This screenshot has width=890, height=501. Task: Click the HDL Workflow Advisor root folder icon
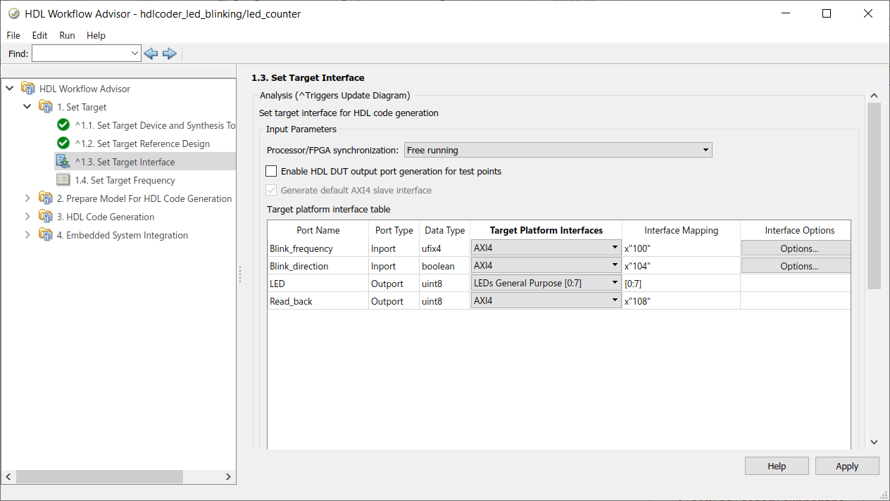coord(28,89)
